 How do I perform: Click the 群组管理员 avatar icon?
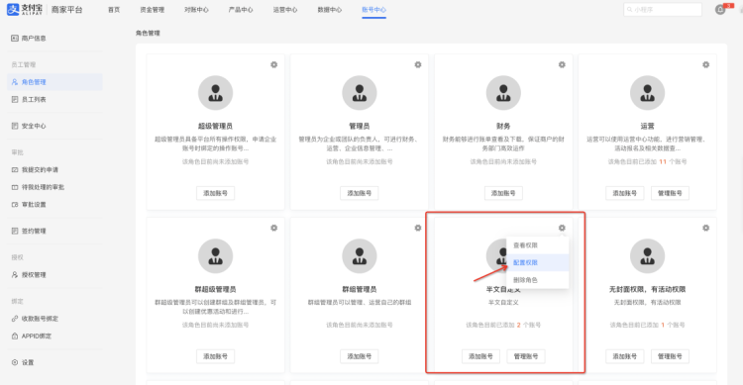click(360, 256)
